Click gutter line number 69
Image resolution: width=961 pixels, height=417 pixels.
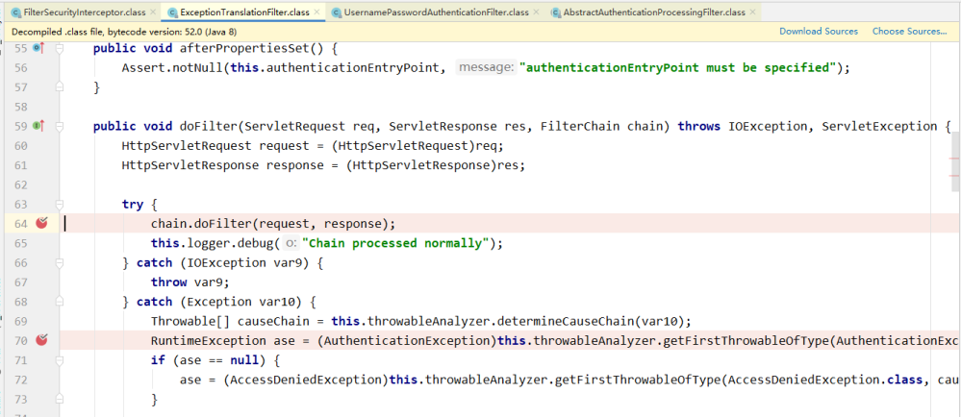20,321
